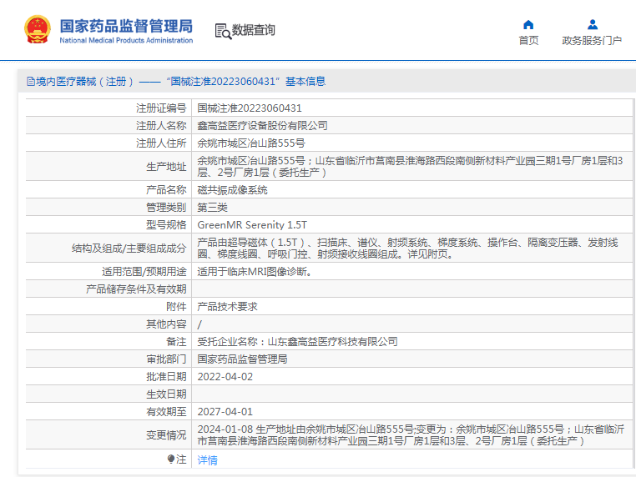Click the national emblem logo

[x=38, y=29]
